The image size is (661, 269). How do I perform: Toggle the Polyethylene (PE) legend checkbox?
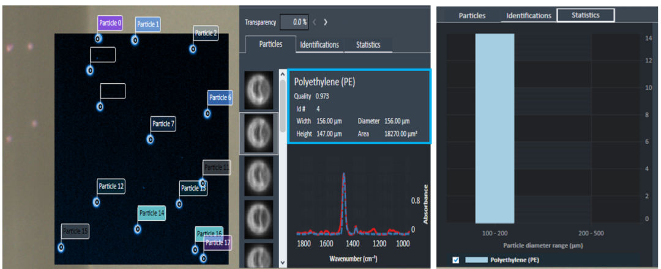(x=456, y=260)
